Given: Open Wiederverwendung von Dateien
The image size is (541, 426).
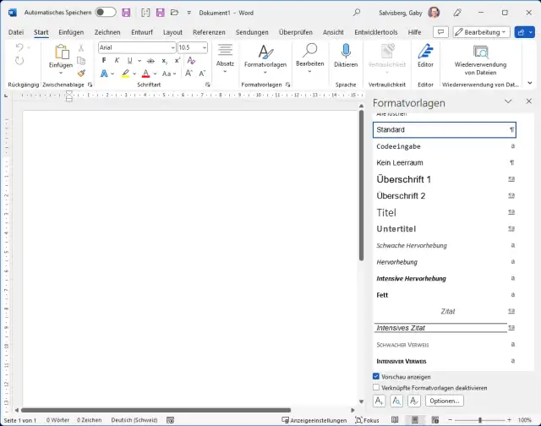Looking at the screenshot, I should point(480,52).
